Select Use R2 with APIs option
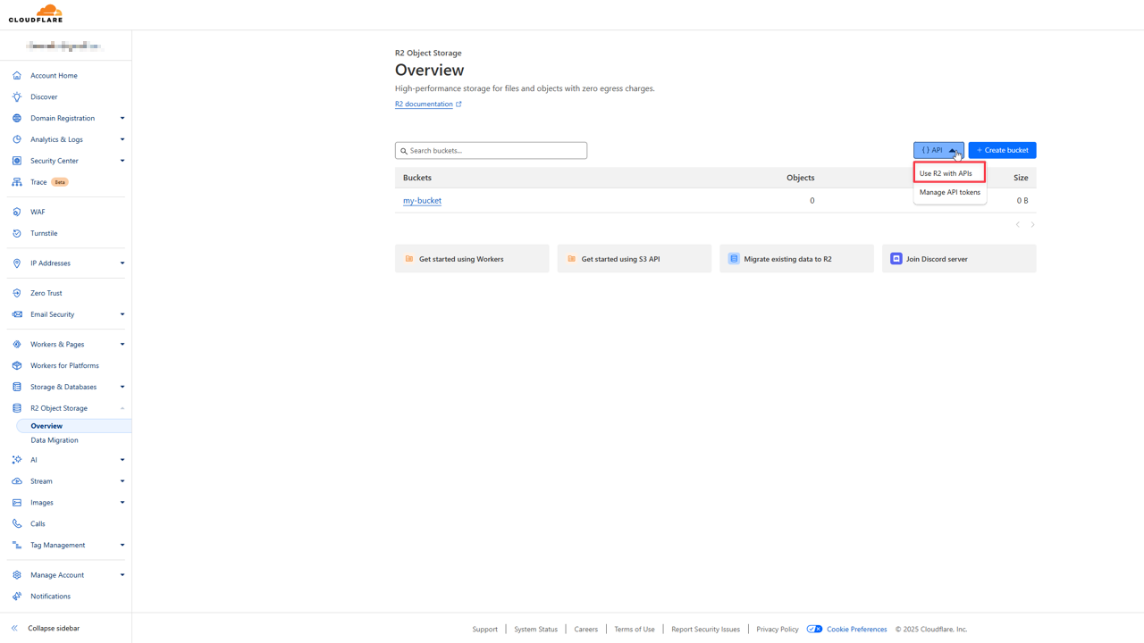 (946, 173)
